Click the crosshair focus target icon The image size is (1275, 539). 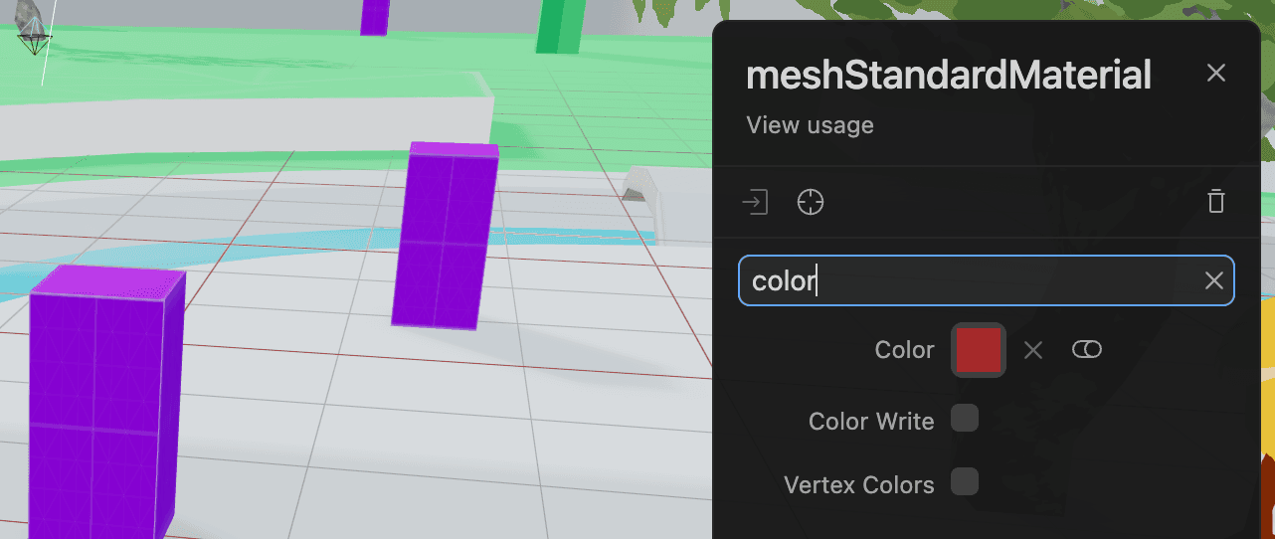(x=811, y=203)
